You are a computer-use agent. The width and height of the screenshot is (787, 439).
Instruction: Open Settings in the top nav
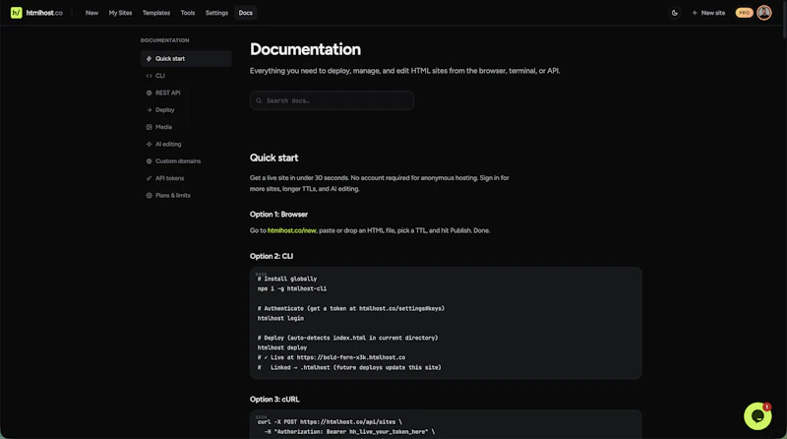(216, 13)
